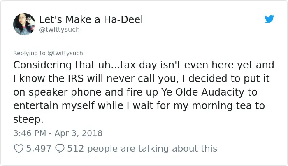Click the Replying to label
Viewport: 288px width, 166px height.
pyautogui.click(x=29, y=53)
